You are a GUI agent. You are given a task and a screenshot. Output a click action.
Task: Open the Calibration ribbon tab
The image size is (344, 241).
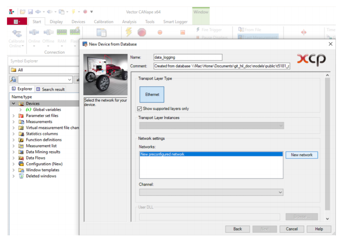point(103,22)
